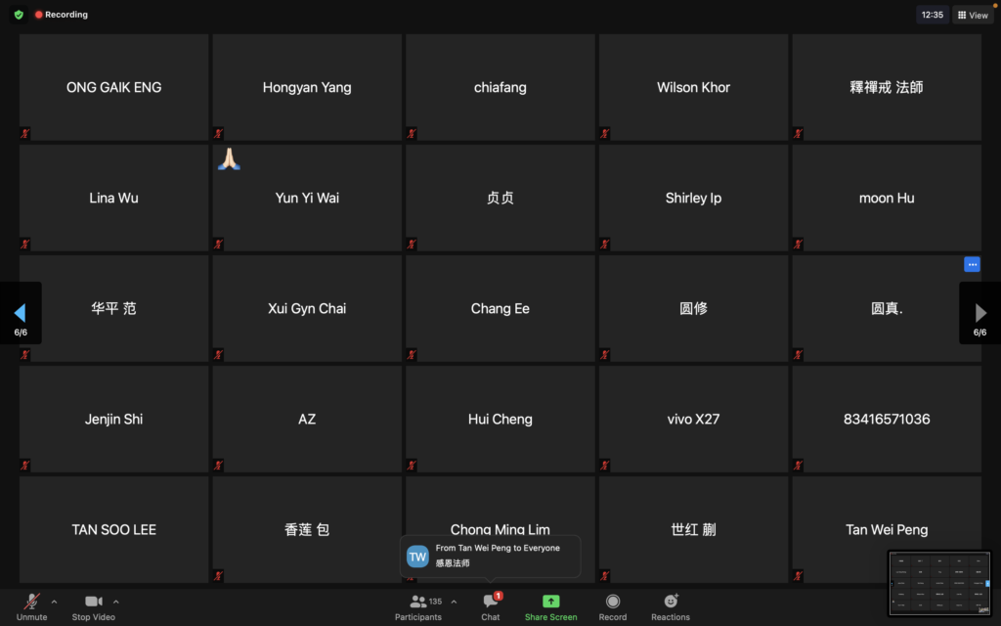The width and height of the screenshot is (1001, 626).
Task: Open chat message from Tan Wei Peng
Action: 491,556
